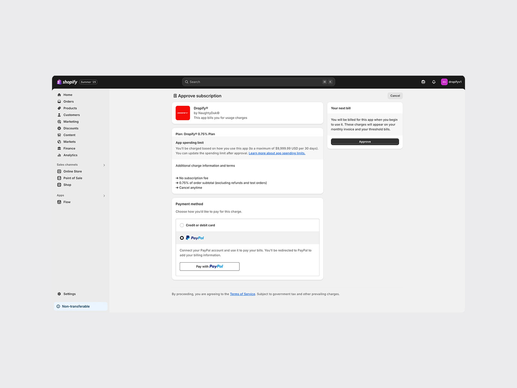Click the 'Your next bill' heading

(x=341, y=108)
